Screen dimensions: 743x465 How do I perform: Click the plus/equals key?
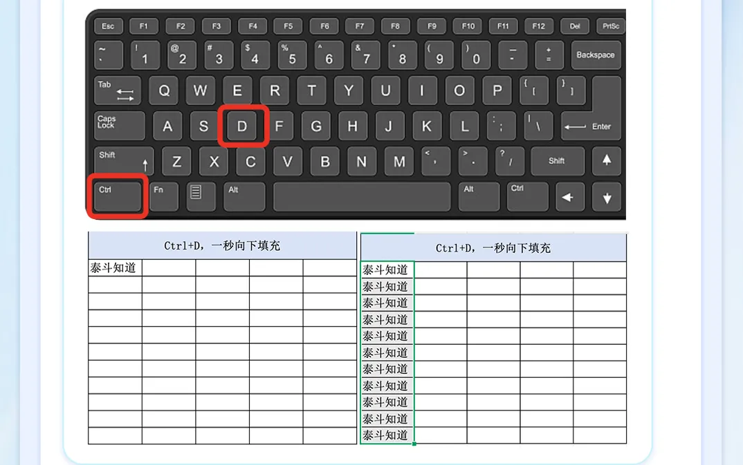(549, 55)
